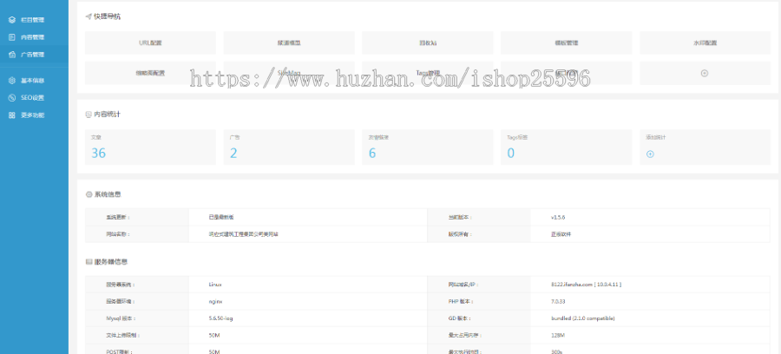Image resolution: width=781 pixels, height=354 pixels.
Task: Open the URL配置 shortcut
Action: coord(150,43)
